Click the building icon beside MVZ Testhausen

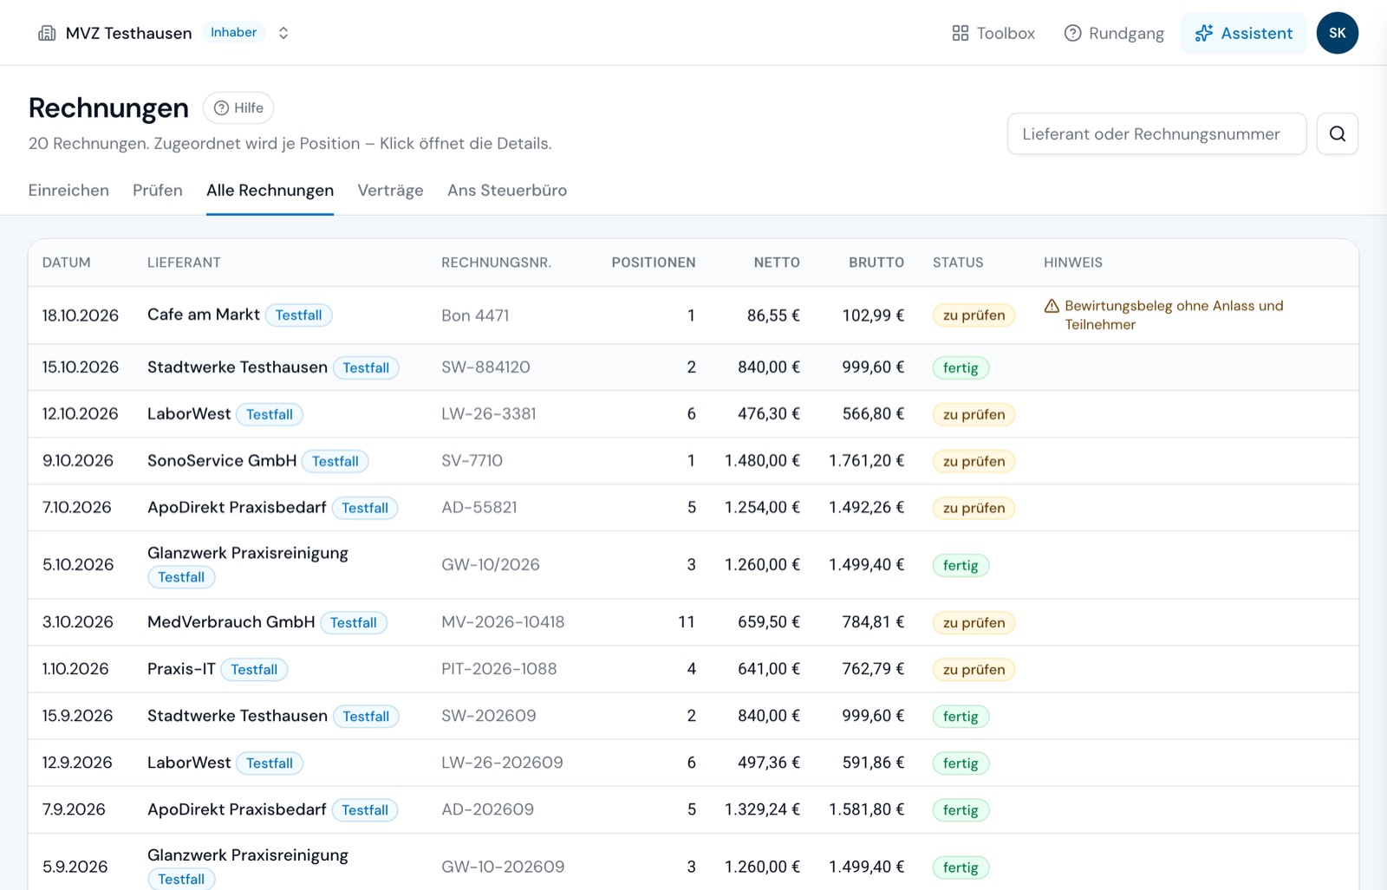coord(47,33)
